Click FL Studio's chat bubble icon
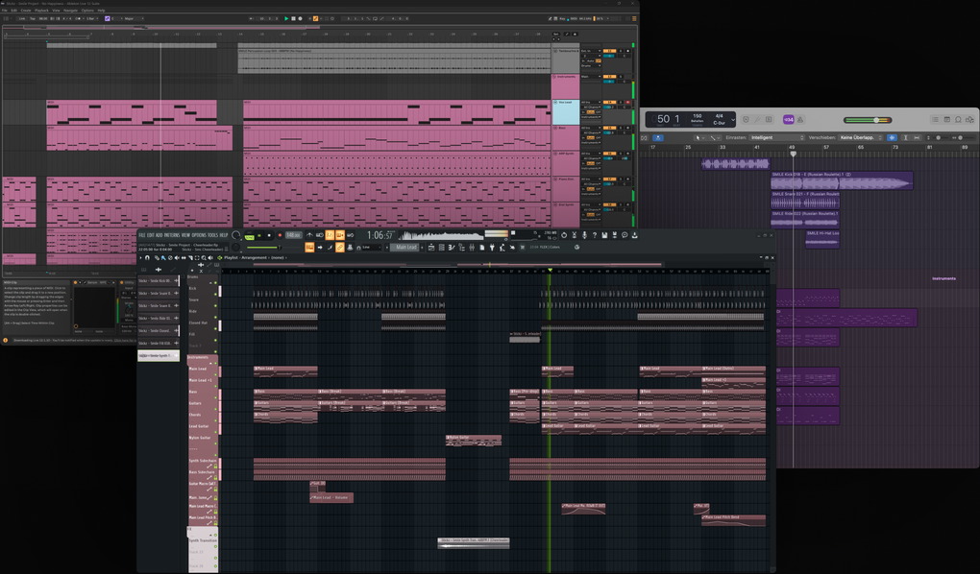The height and width of the screenshot is (574, 980). [625, 235]
